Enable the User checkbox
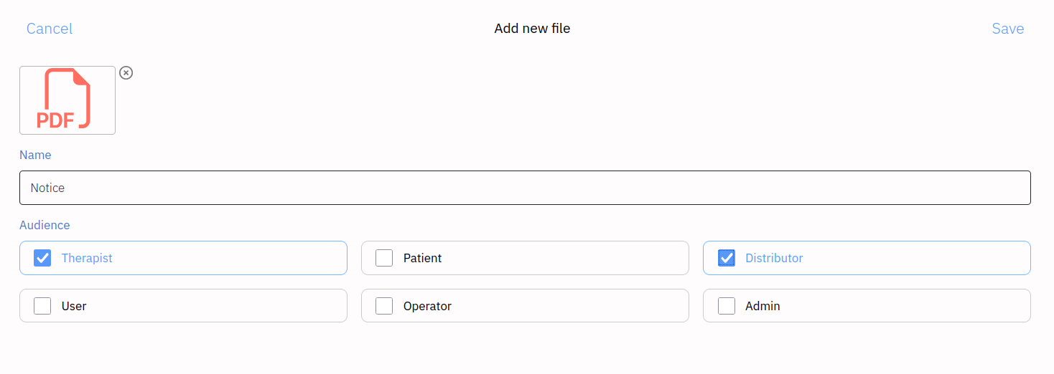 click(42, 306)
